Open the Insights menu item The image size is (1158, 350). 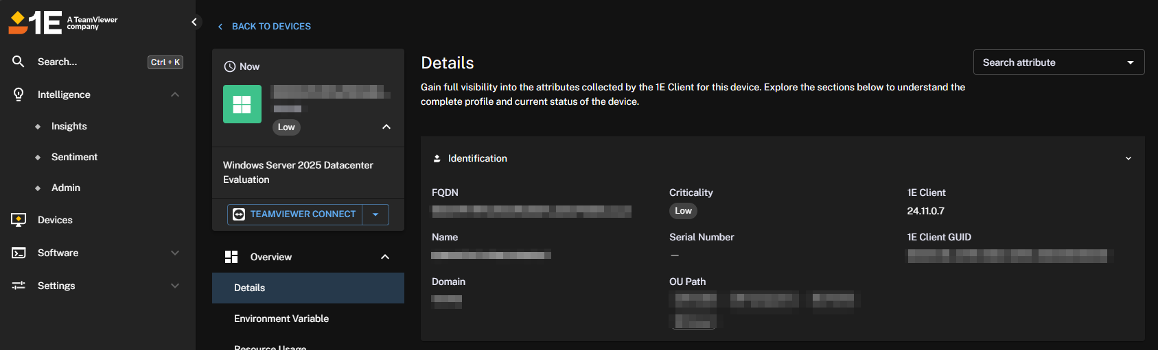pyautogui.click(x=69, y=126)
